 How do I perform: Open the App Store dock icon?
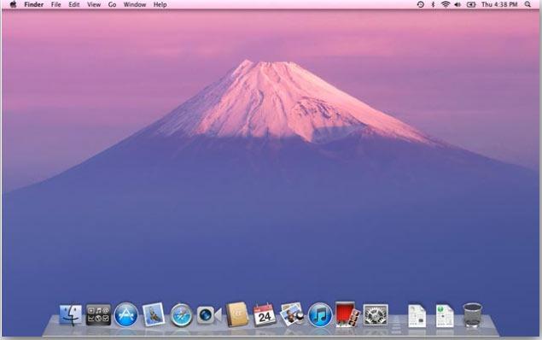click(x=125, y=314)
